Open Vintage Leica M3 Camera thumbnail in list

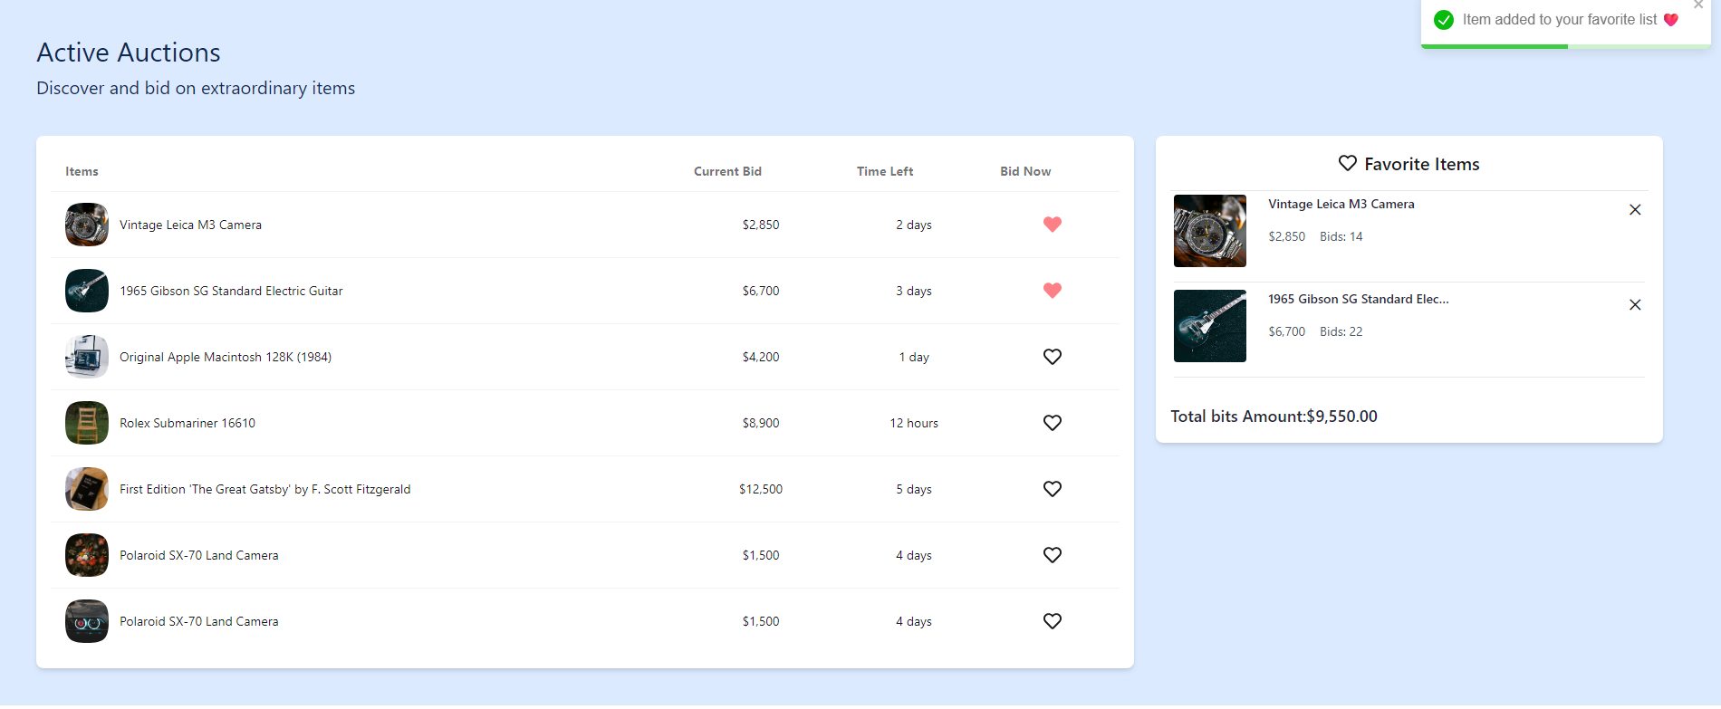point(87,225)
